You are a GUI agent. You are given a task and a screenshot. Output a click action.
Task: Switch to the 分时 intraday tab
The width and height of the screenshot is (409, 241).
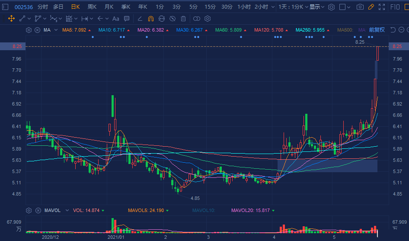(43, 7)
